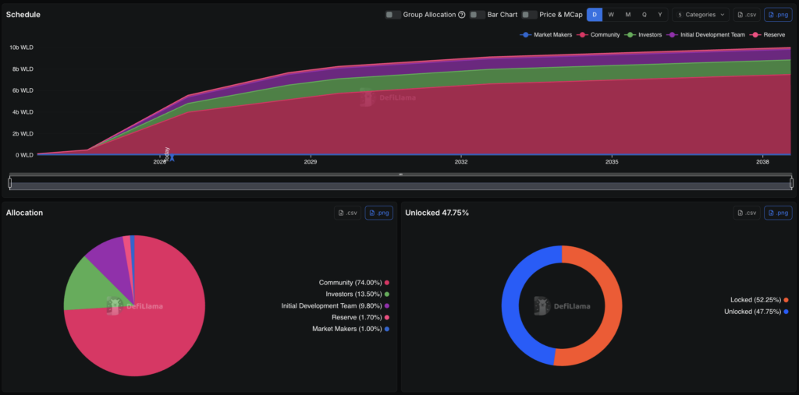Viewport: 799px width, 395px height.
Task: Select the Q quarterly interval
Action: [644, 15]
